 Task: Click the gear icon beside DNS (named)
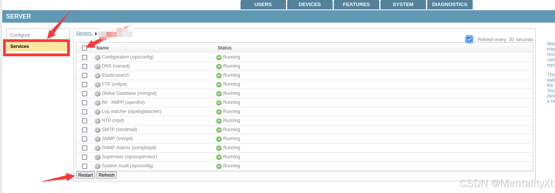point(97,66)
